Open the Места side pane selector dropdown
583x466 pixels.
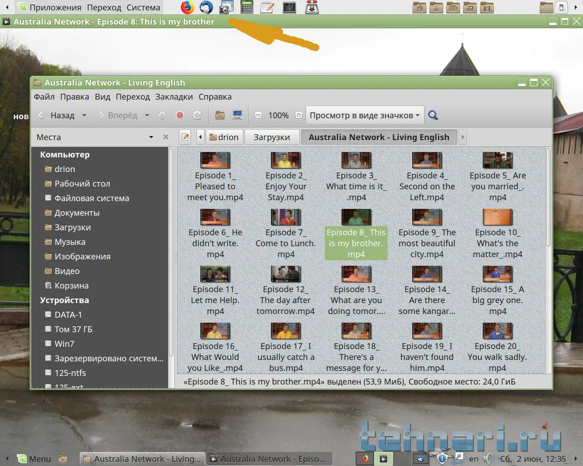(151, 137)
